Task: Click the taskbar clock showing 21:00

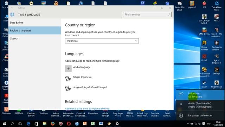Action: (218, 124)
